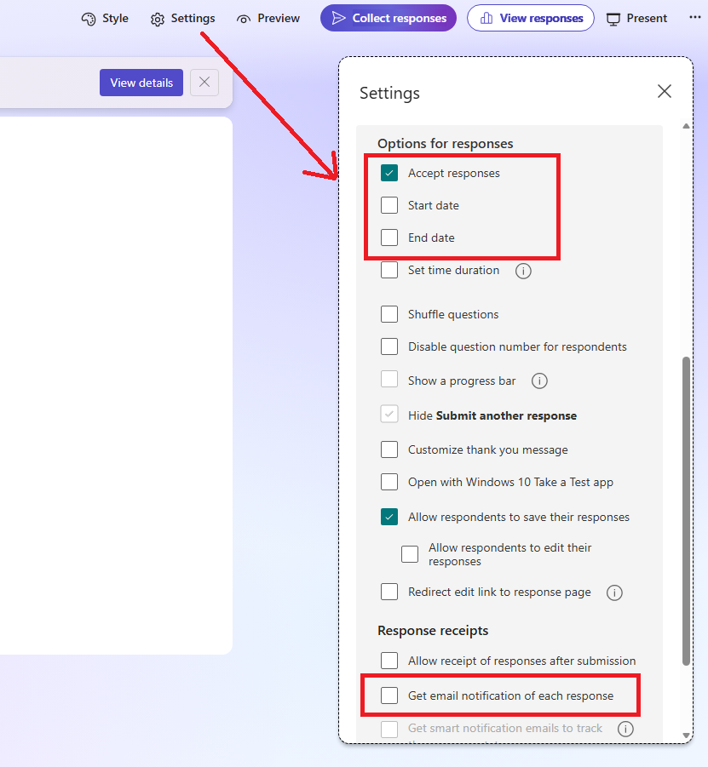Click the Settings panel title text

tap(389, 93)
